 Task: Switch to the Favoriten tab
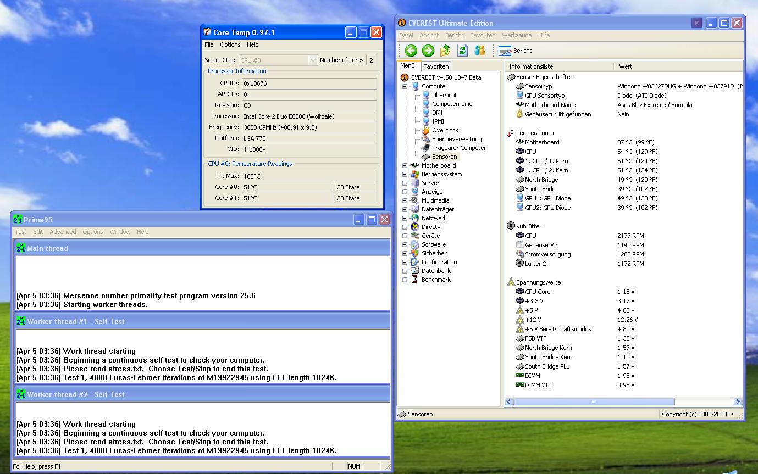pyautogui.click(x=436, y=66)
